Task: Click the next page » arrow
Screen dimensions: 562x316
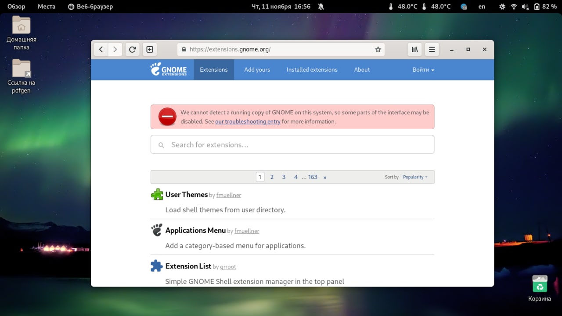Action: point(325,177)
